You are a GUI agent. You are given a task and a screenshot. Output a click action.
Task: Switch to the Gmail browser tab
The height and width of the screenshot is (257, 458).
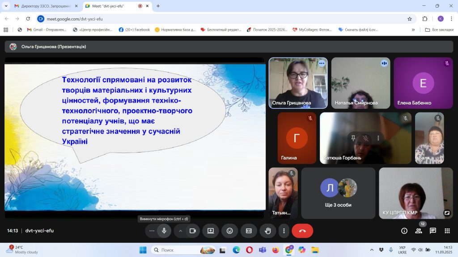(42, 6)
